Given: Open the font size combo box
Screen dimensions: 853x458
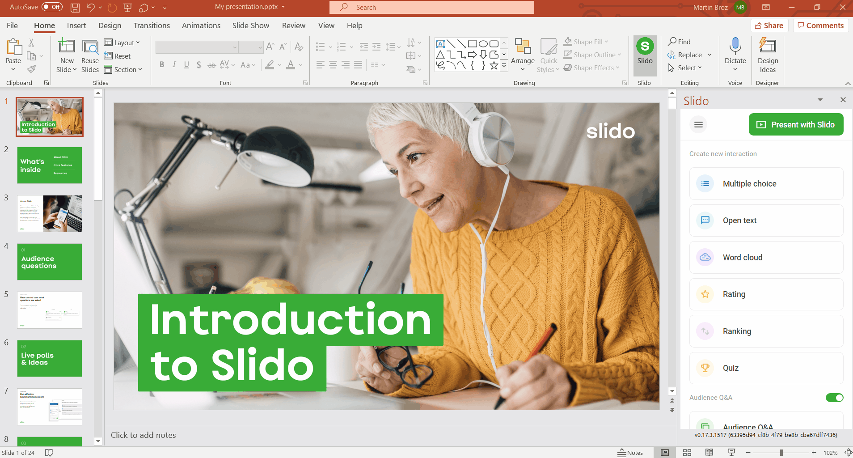Looking at the screenshot, I should (251, 47).
